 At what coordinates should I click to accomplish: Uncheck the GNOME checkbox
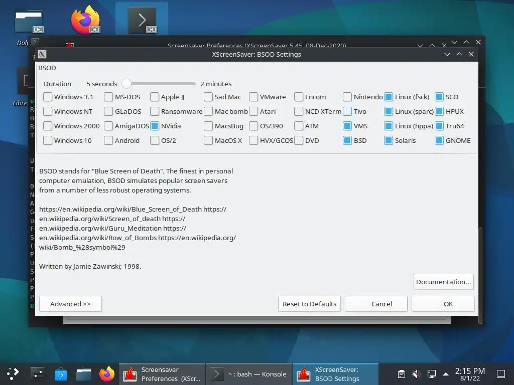pos(439,140)
